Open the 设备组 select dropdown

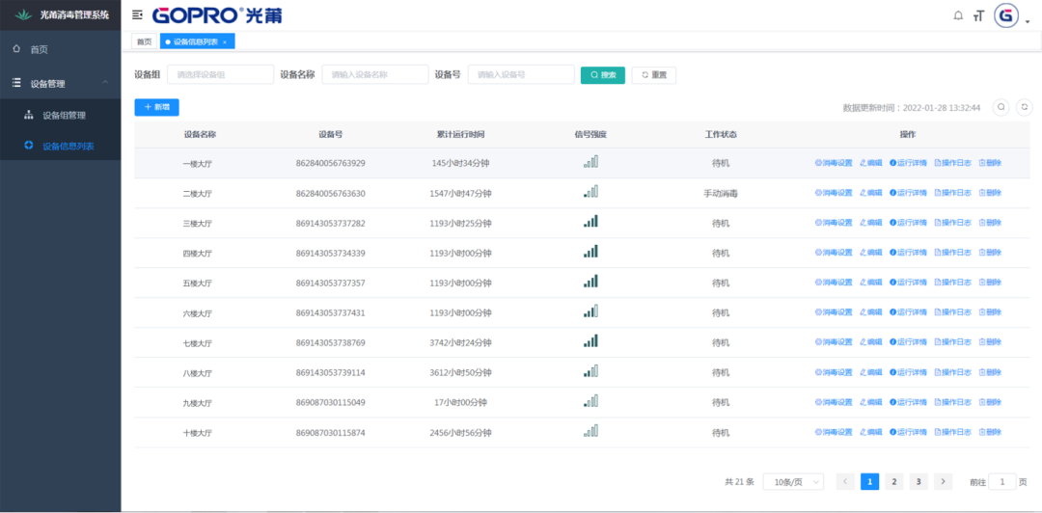[x=220, y=74]
